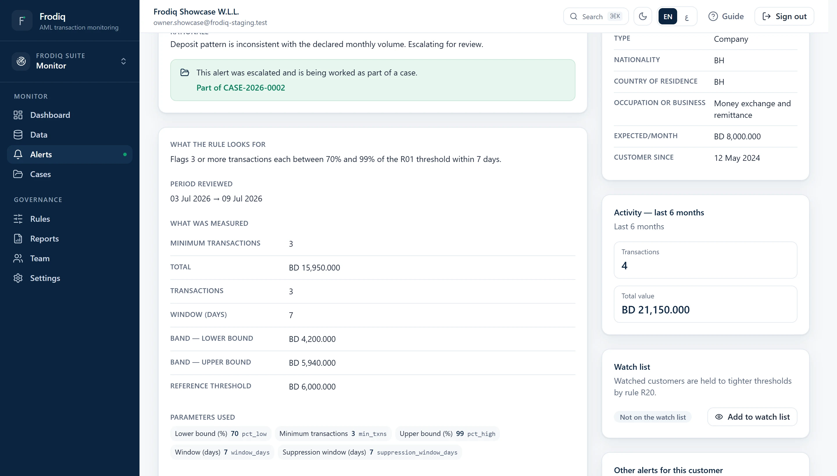The width and height of the screenshot is (837, 476).
Task: Open the Data database icon
Action: coord(18,135)
